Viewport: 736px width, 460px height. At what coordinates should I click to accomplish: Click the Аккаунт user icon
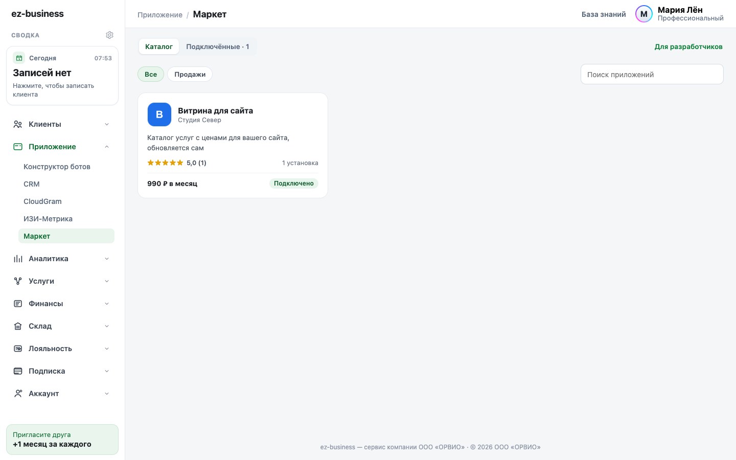[x=18, y=394]
